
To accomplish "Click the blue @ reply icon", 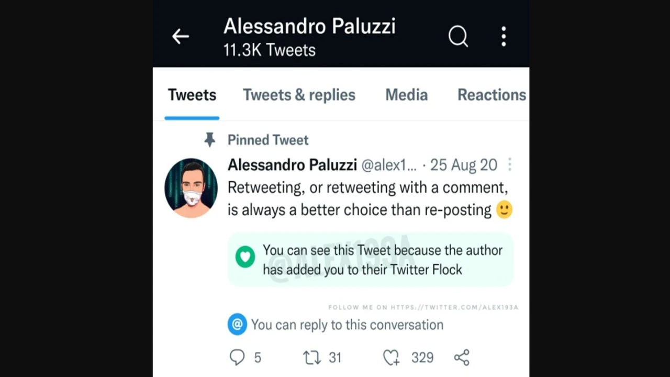I will coord(237,325).
